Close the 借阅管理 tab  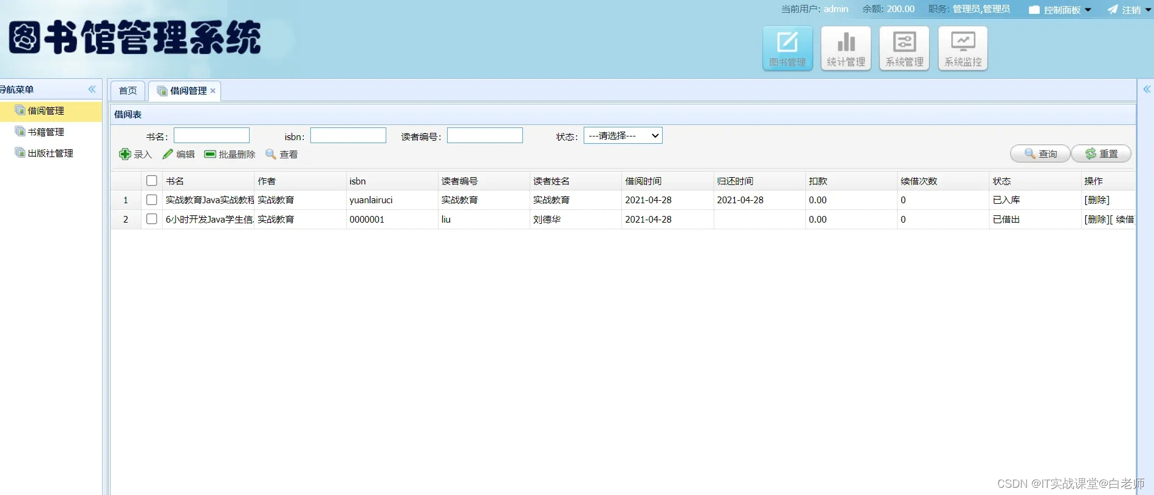(213, 91)
